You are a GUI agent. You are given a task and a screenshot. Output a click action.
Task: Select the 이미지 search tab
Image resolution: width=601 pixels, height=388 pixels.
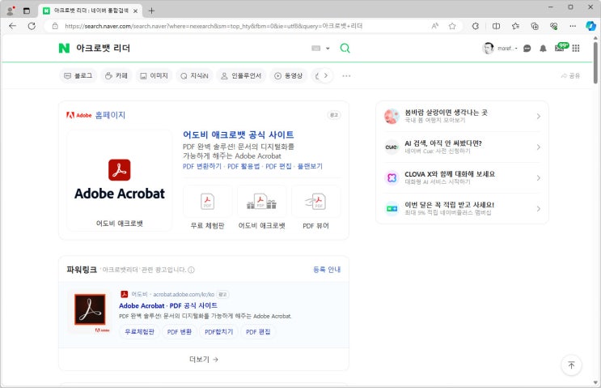154,75
